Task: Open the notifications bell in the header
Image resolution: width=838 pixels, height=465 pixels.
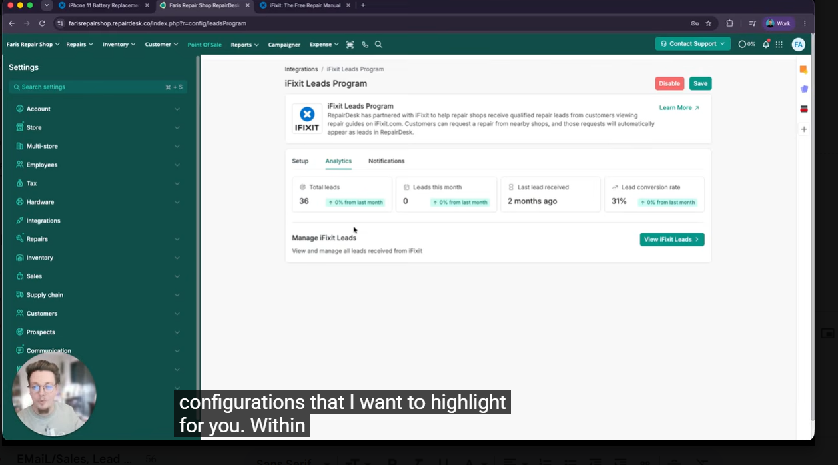Action: click(766, 45)
